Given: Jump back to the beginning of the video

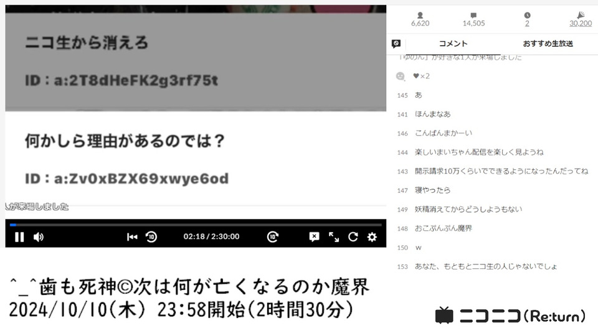Looking at the screenshot, I should click(x=132, y=237).
